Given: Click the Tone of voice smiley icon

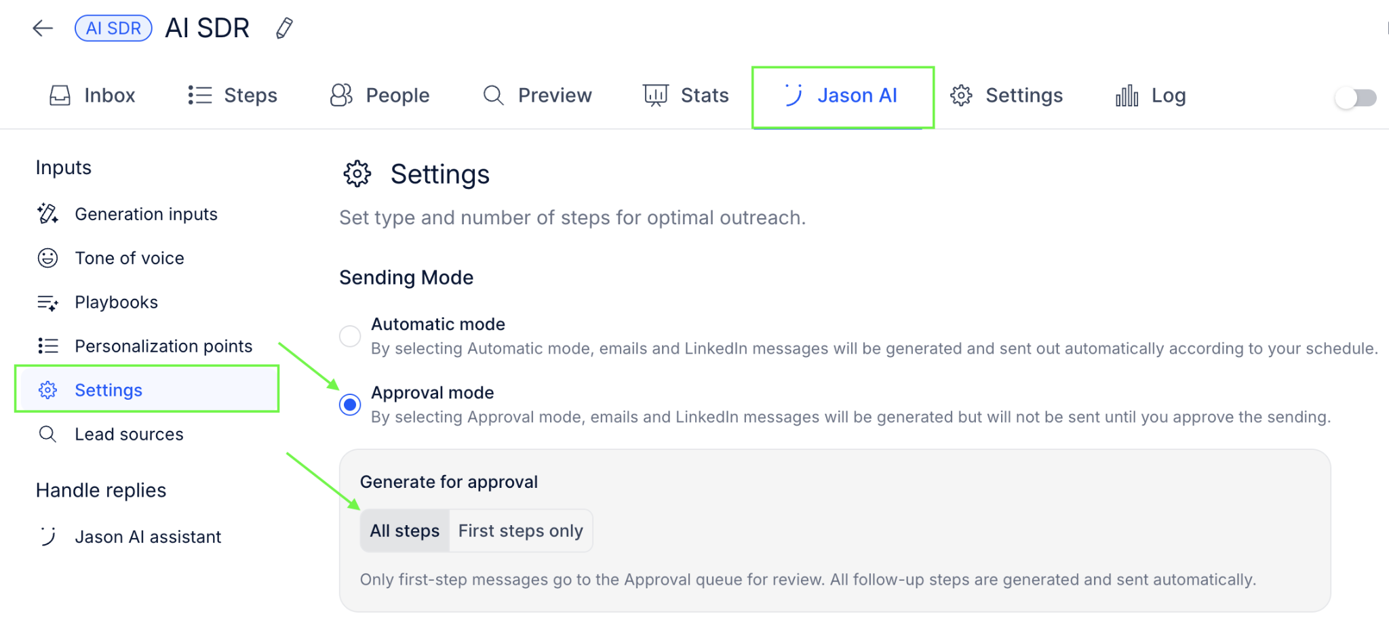Looking at the screenshot, I should [47, 258].
